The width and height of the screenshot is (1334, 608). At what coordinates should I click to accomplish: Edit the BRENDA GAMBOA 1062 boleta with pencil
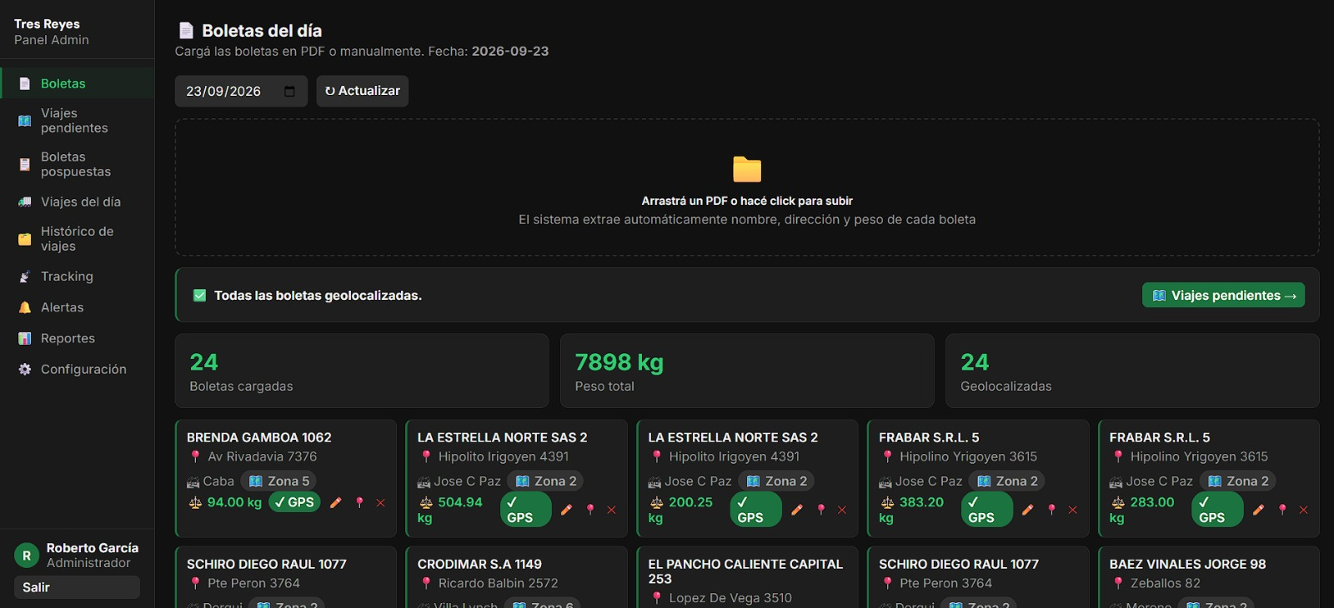pyautogui.click(x=336, y=502)
